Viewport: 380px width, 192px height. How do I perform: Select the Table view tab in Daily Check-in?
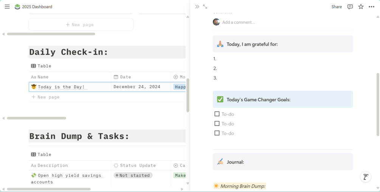click(x=41, y=66)
